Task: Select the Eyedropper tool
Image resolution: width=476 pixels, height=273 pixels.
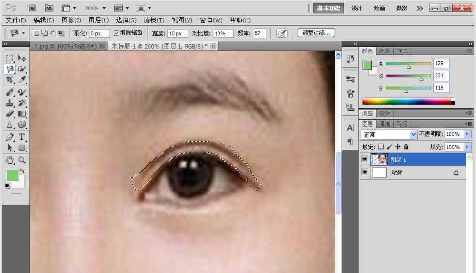Action: click(21, 80)
